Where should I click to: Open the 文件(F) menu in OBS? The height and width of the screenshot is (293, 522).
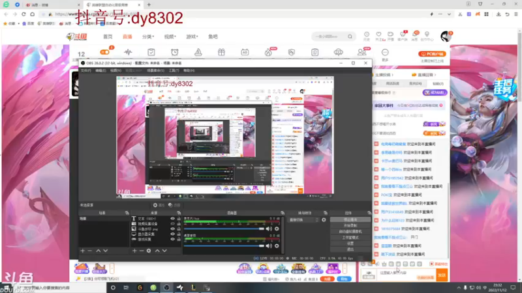click(x=86, y=70)
